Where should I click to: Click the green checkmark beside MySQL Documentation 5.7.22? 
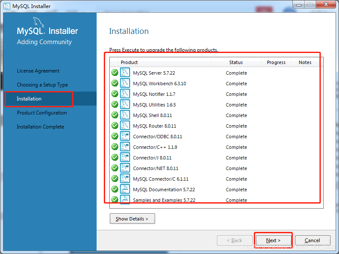click(115, 189)
